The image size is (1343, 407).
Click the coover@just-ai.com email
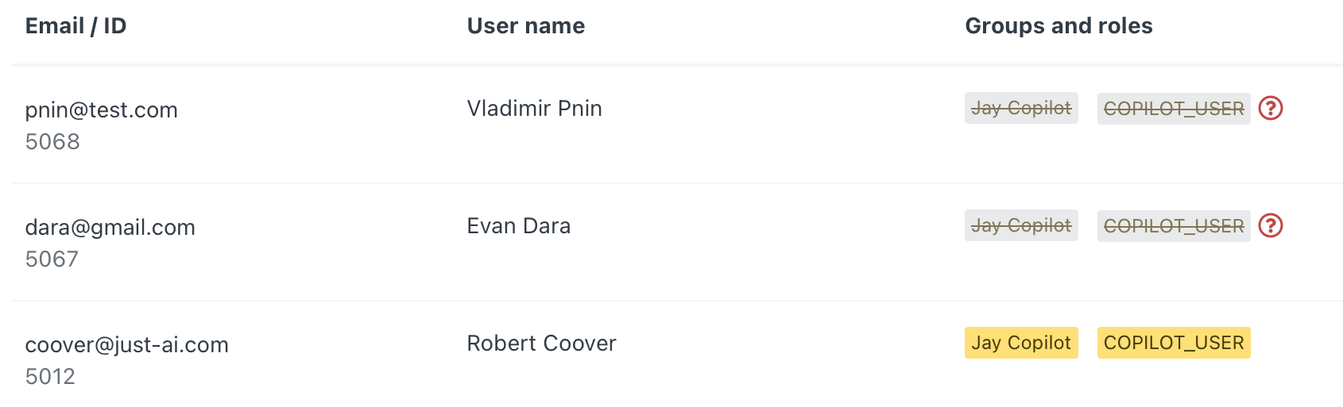[x=126, y=344]
